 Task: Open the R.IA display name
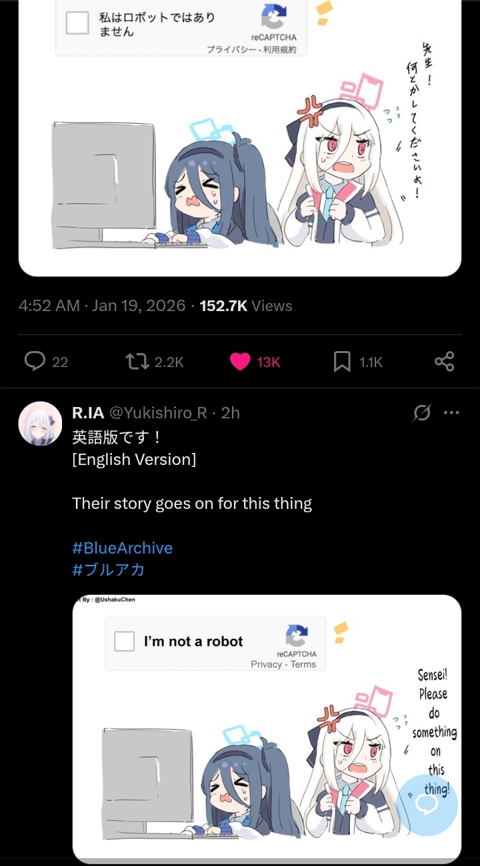pos(88,413)
